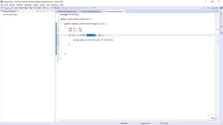The height and width of the screenshot is (125, 223).
Task: Click the println "Inside If Block" code line
Action: [93, 40]
